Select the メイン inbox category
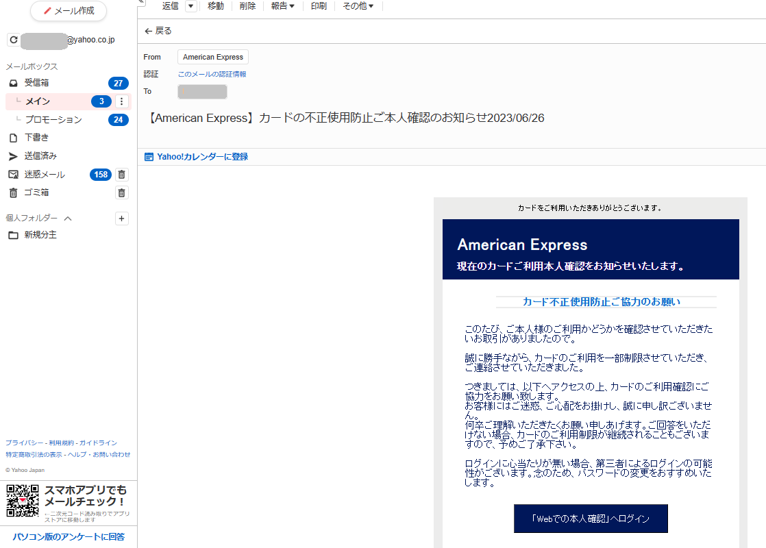Viewport: 766px width, 548px height. tap(38, 101)
